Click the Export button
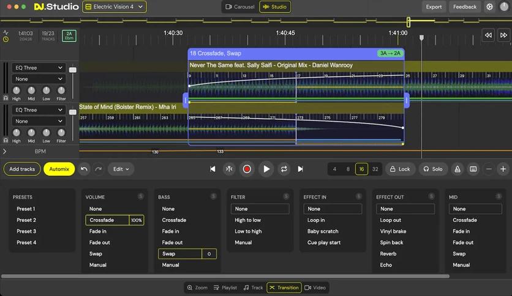Screen dimensions: 512x296 [434, 7]
